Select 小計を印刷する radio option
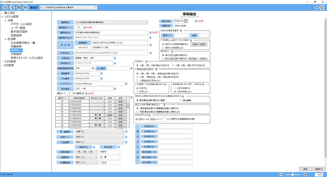 coord(175,88)
